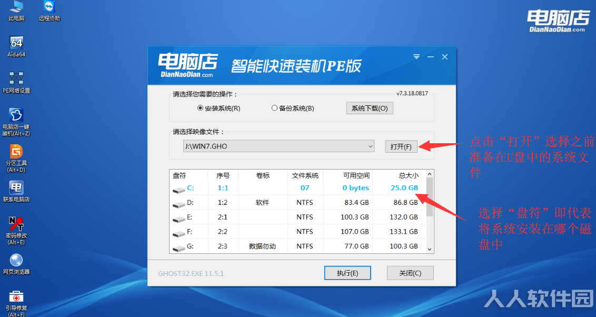Click the 关闭(C) button
This screenshot has width=596, height=317.
(410, 273)
